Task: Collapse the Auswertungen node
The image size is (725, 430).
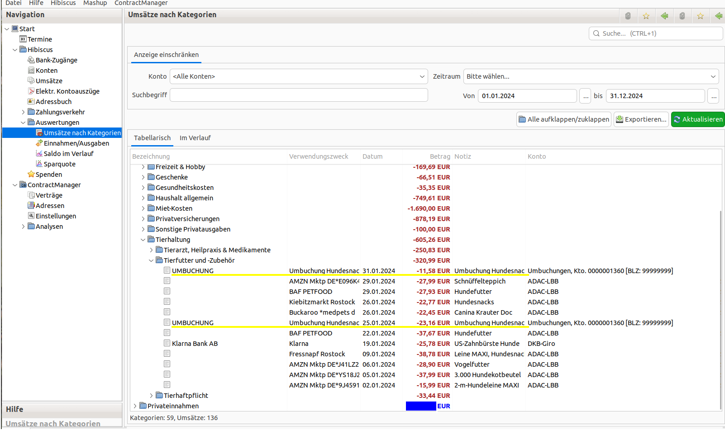Action: (x=23, y=123)
